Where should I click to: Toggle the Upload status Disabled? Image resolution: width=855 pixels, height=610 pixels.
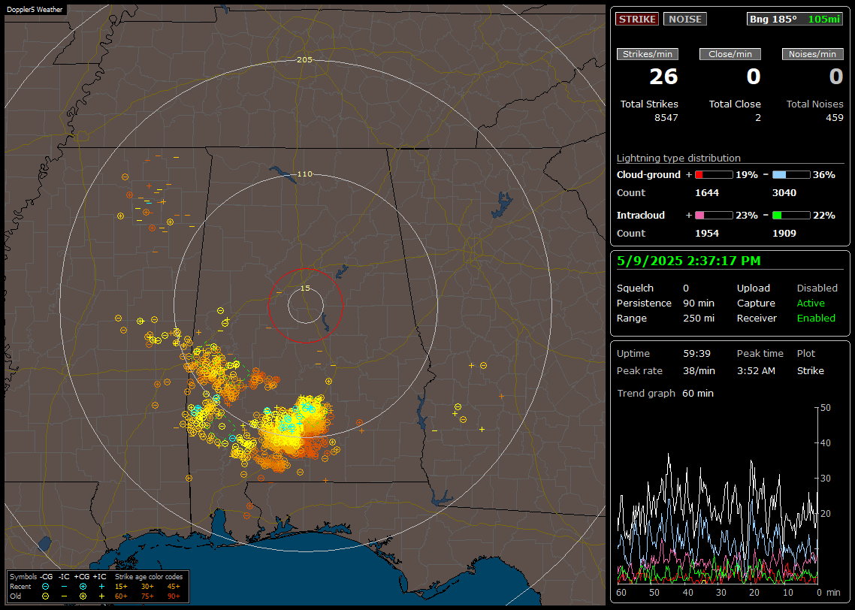[817, 288]
